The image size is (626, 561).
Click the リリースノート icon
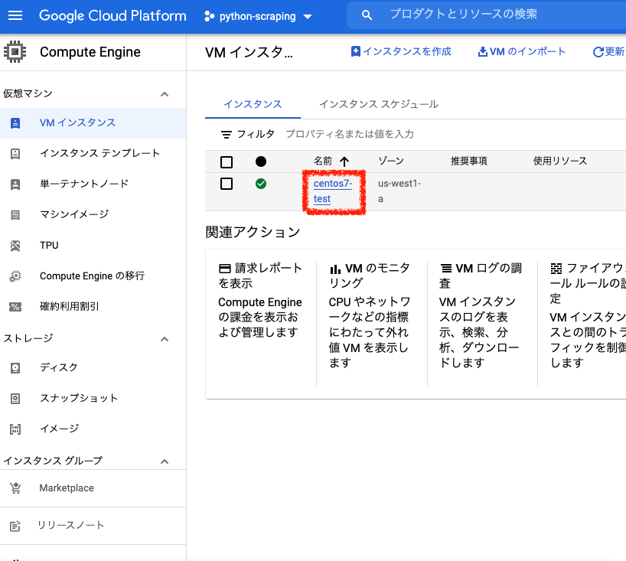15,526
